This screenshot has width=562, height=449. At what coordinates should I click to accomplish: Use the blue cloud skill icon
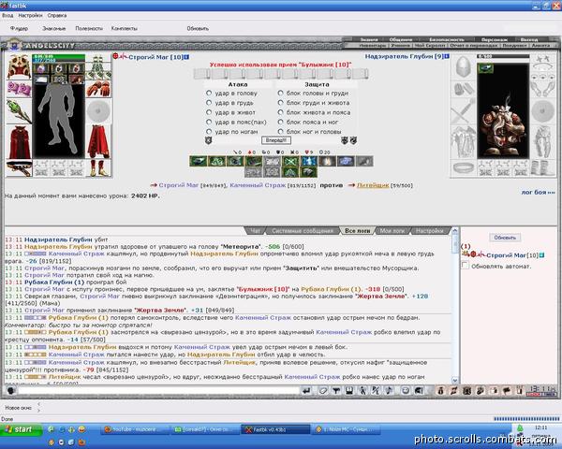coord(346,161)
